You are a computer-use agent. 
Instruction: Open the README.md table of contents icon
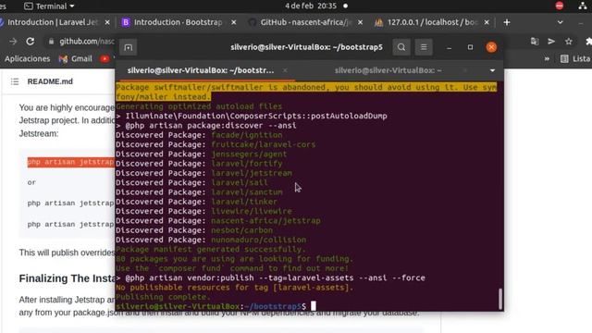click(15, 81)
